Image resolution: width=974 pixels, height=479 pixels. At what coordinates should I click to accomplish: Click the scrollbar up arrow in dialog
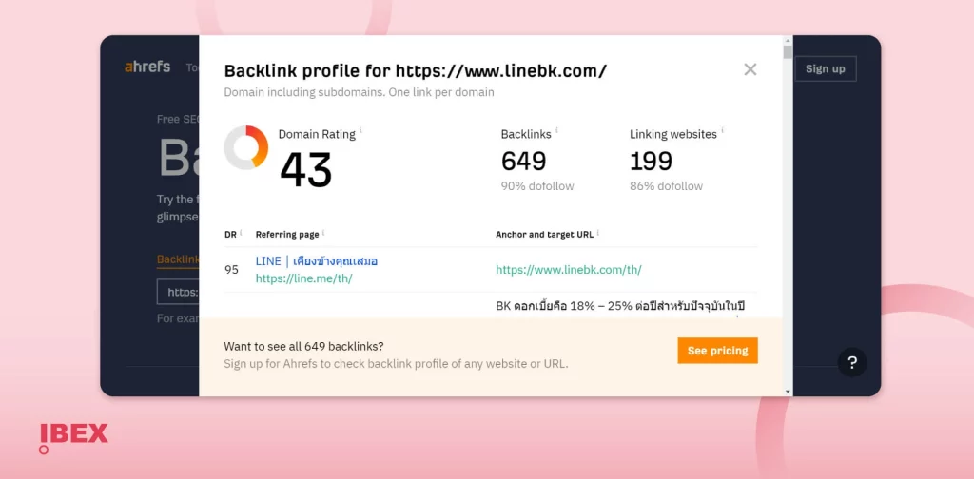point(788,40)
